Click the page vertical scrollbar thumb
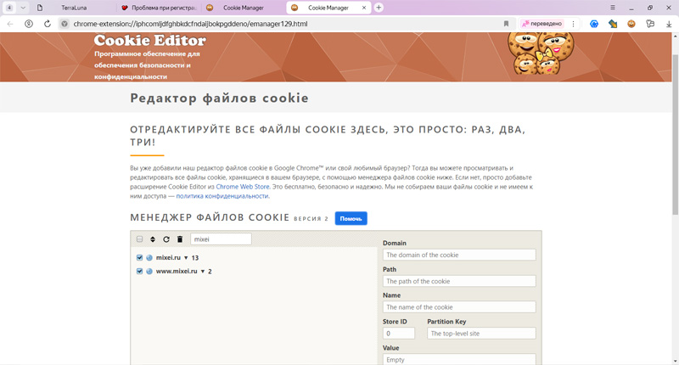 tap(675, 134)
